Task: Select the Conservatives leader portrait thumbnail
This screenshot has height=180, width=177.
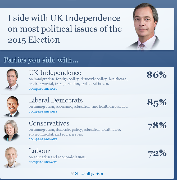Action: [11, 131]
